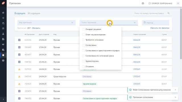Click claim number 344782
The width and height of the screenshot is (182, 102).
pyautogui.click(x=28, y=62)
